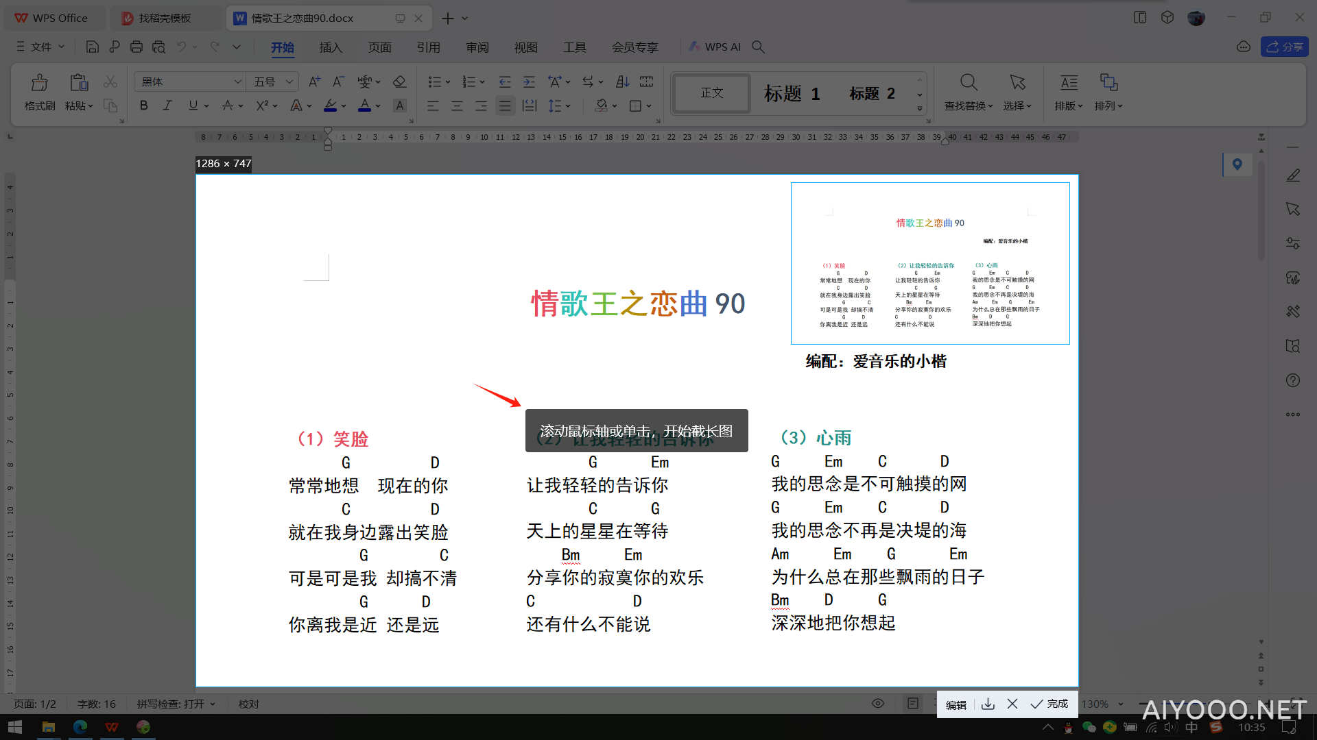Viewport: 1317px width, 740px height.
Task: Click the Paste (粘贴) clipboard icon
Action: click(x=79, y=83)
